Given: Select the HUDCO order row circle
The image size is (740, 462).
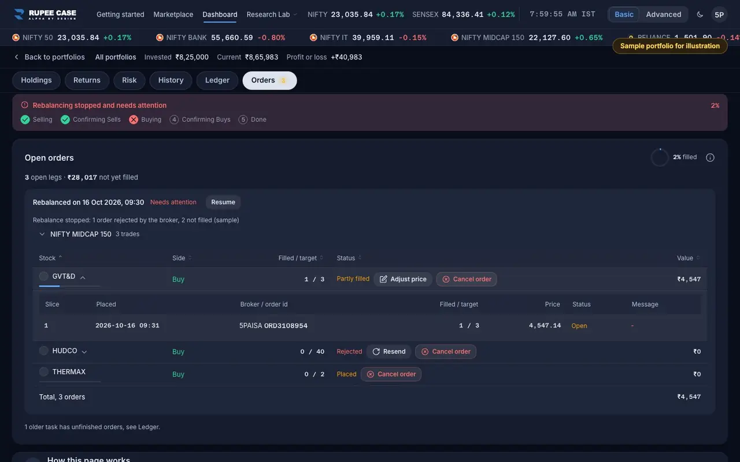Looking at the screenshot, I should (43, 351).
